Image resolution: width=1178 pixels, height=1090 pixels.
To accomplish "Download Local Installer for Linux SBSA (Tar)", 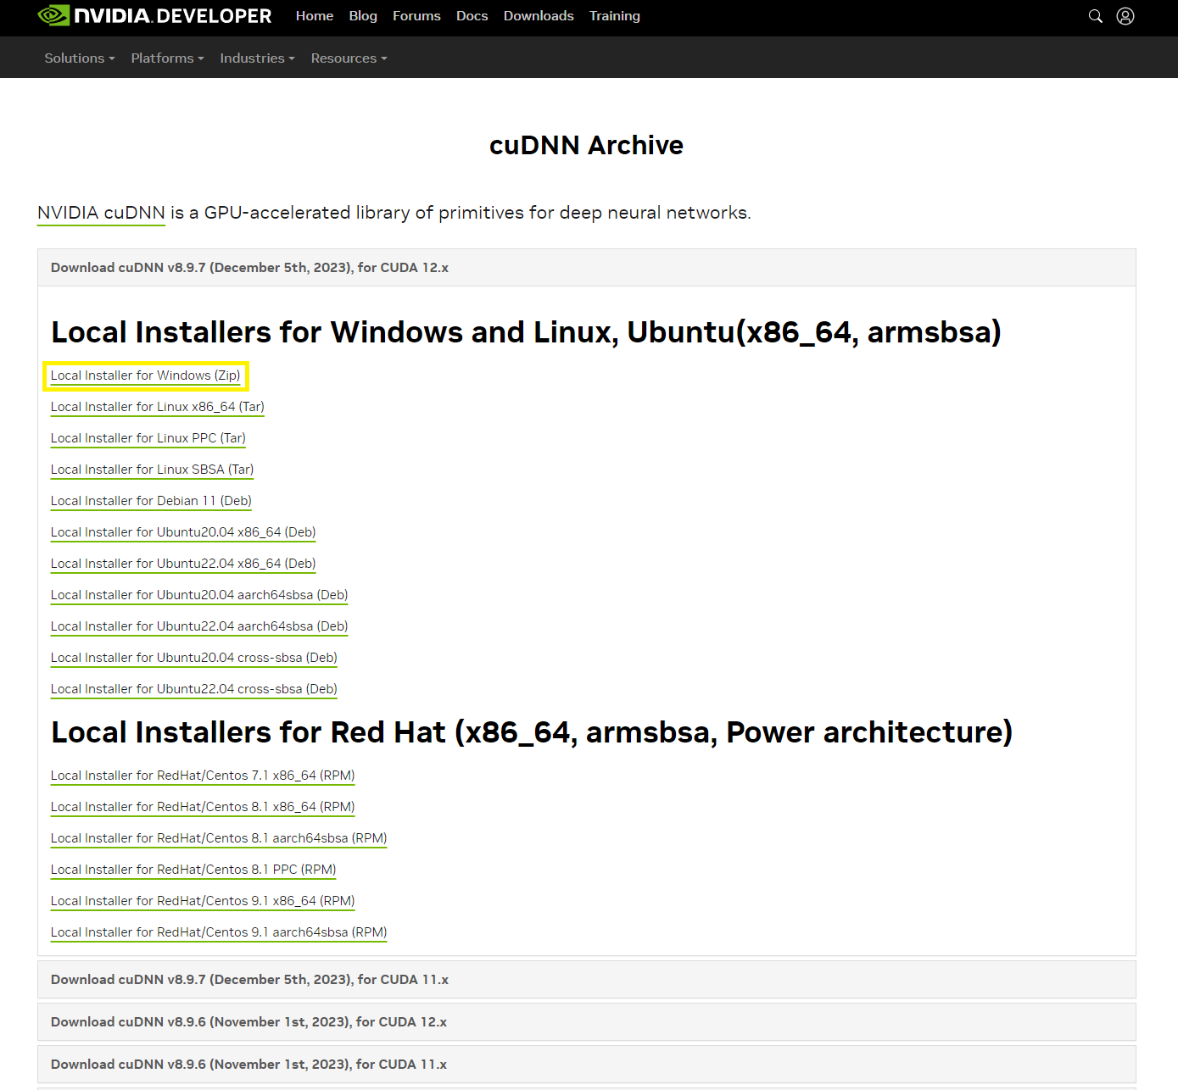I will 153,470.
